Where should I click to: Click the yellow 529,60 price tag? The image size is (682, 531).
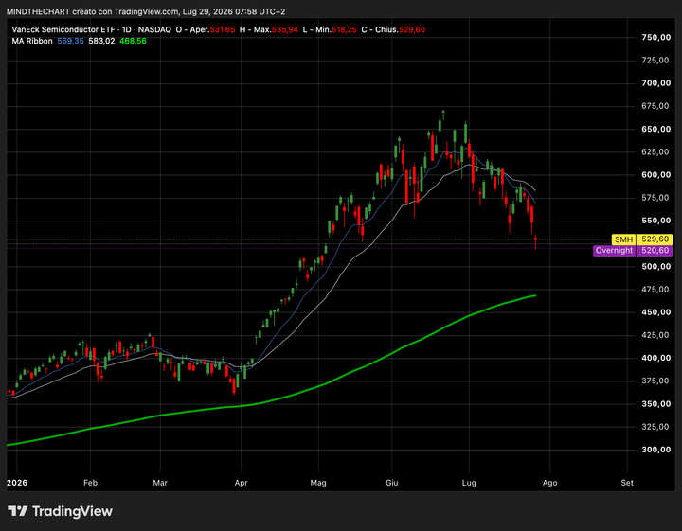click(655, 239)
